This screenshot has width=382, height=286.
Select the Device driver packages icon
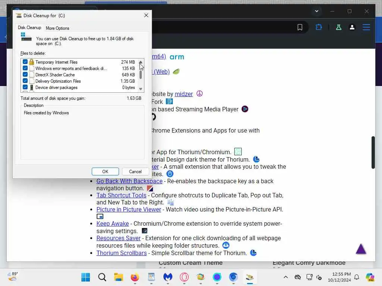[32, 87]
